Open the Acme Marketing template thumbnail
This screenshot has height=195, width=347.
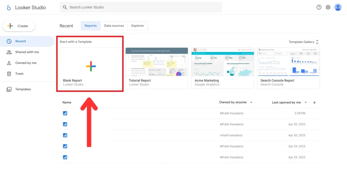222,62
